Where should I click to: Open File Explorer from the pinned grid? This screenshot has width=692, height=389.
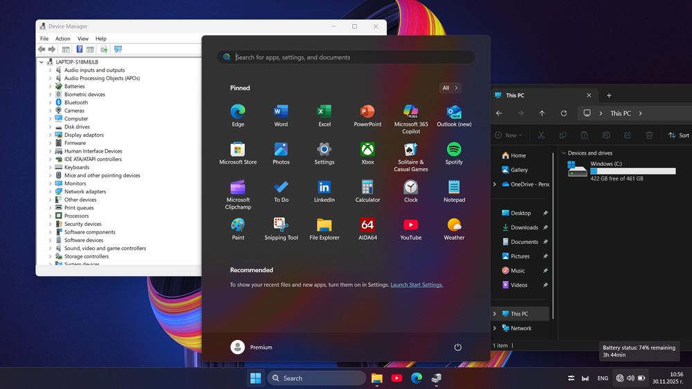point(325,229)
